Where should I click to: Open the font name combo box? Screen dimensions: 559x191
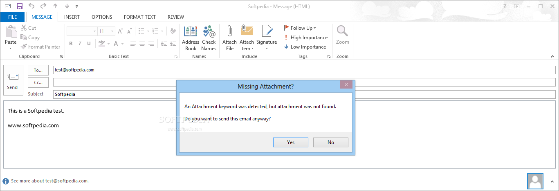[x=82, y=31]
